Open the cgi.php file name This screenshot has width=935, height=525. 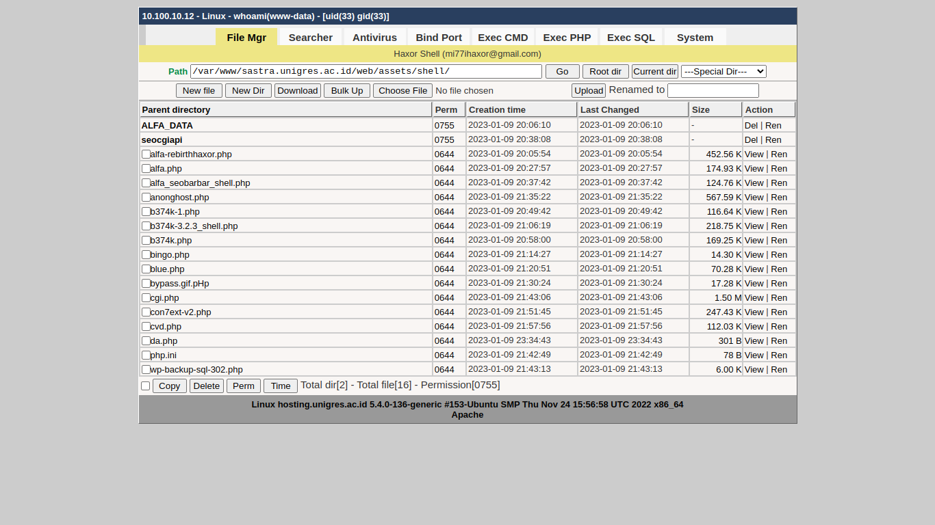165,298
